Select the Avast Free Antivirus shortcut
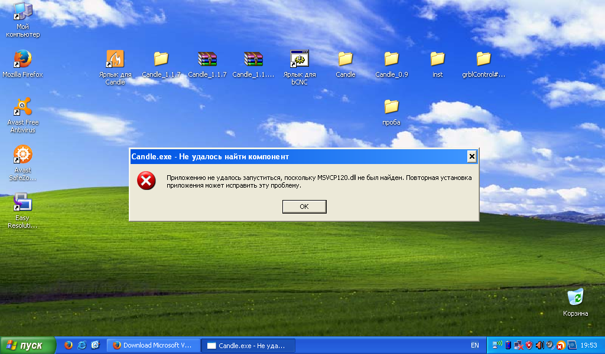The width and height of the screenshot is (605, 354). click(x=23, y=115)
